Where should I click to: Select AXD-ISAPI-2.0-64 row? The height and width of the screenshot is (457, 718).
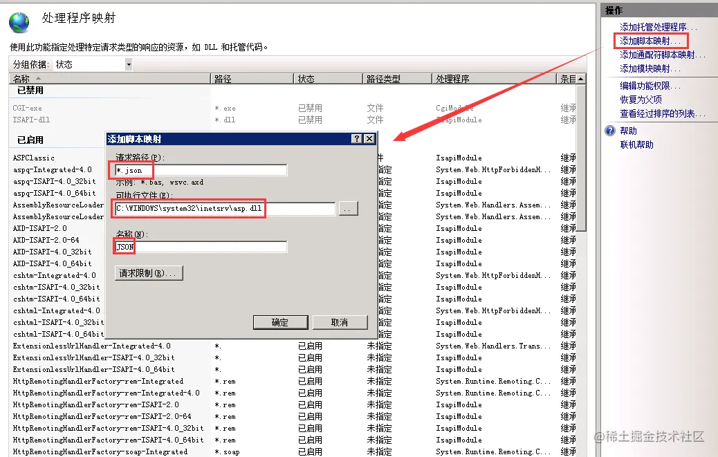pyautogui.click(x=46, y=240)
